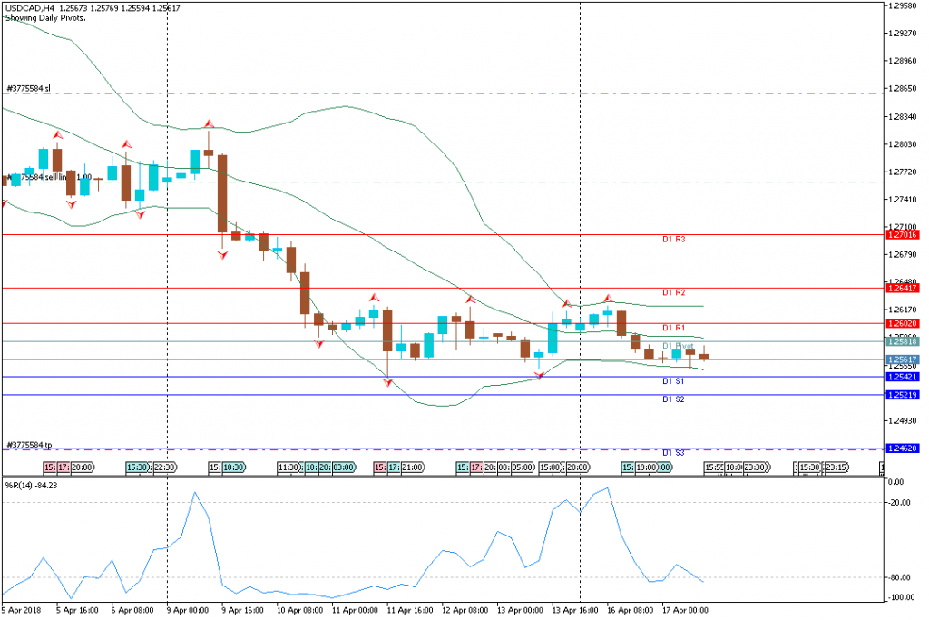Click the red 1.27016 price tag
Image resolution: width=929 pixels, height=620 pixels.
[903, 235]
